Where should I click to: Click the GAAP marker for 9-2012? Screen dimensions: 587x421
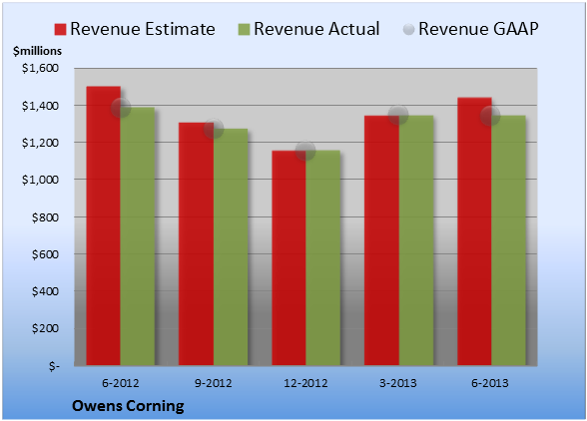[x=214, y=129]
